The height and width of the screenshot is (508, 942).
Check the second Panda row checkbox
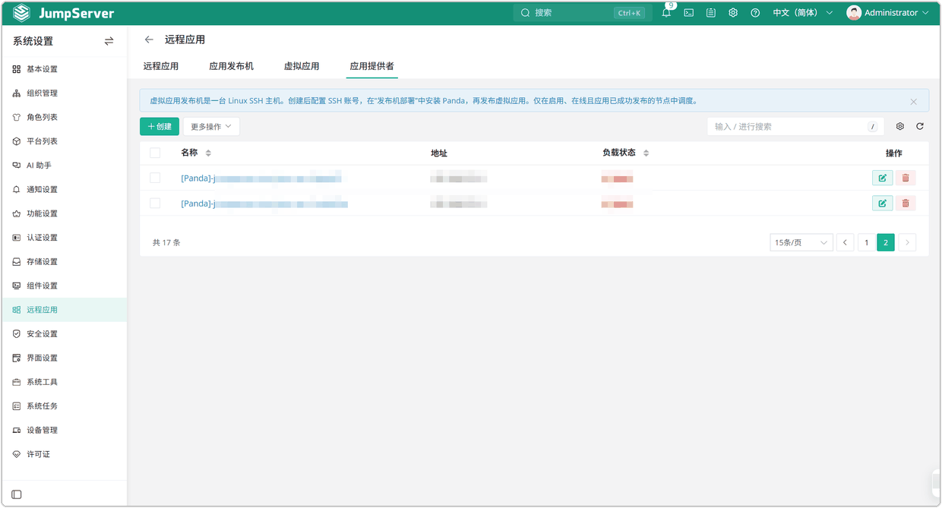(155, 204)
